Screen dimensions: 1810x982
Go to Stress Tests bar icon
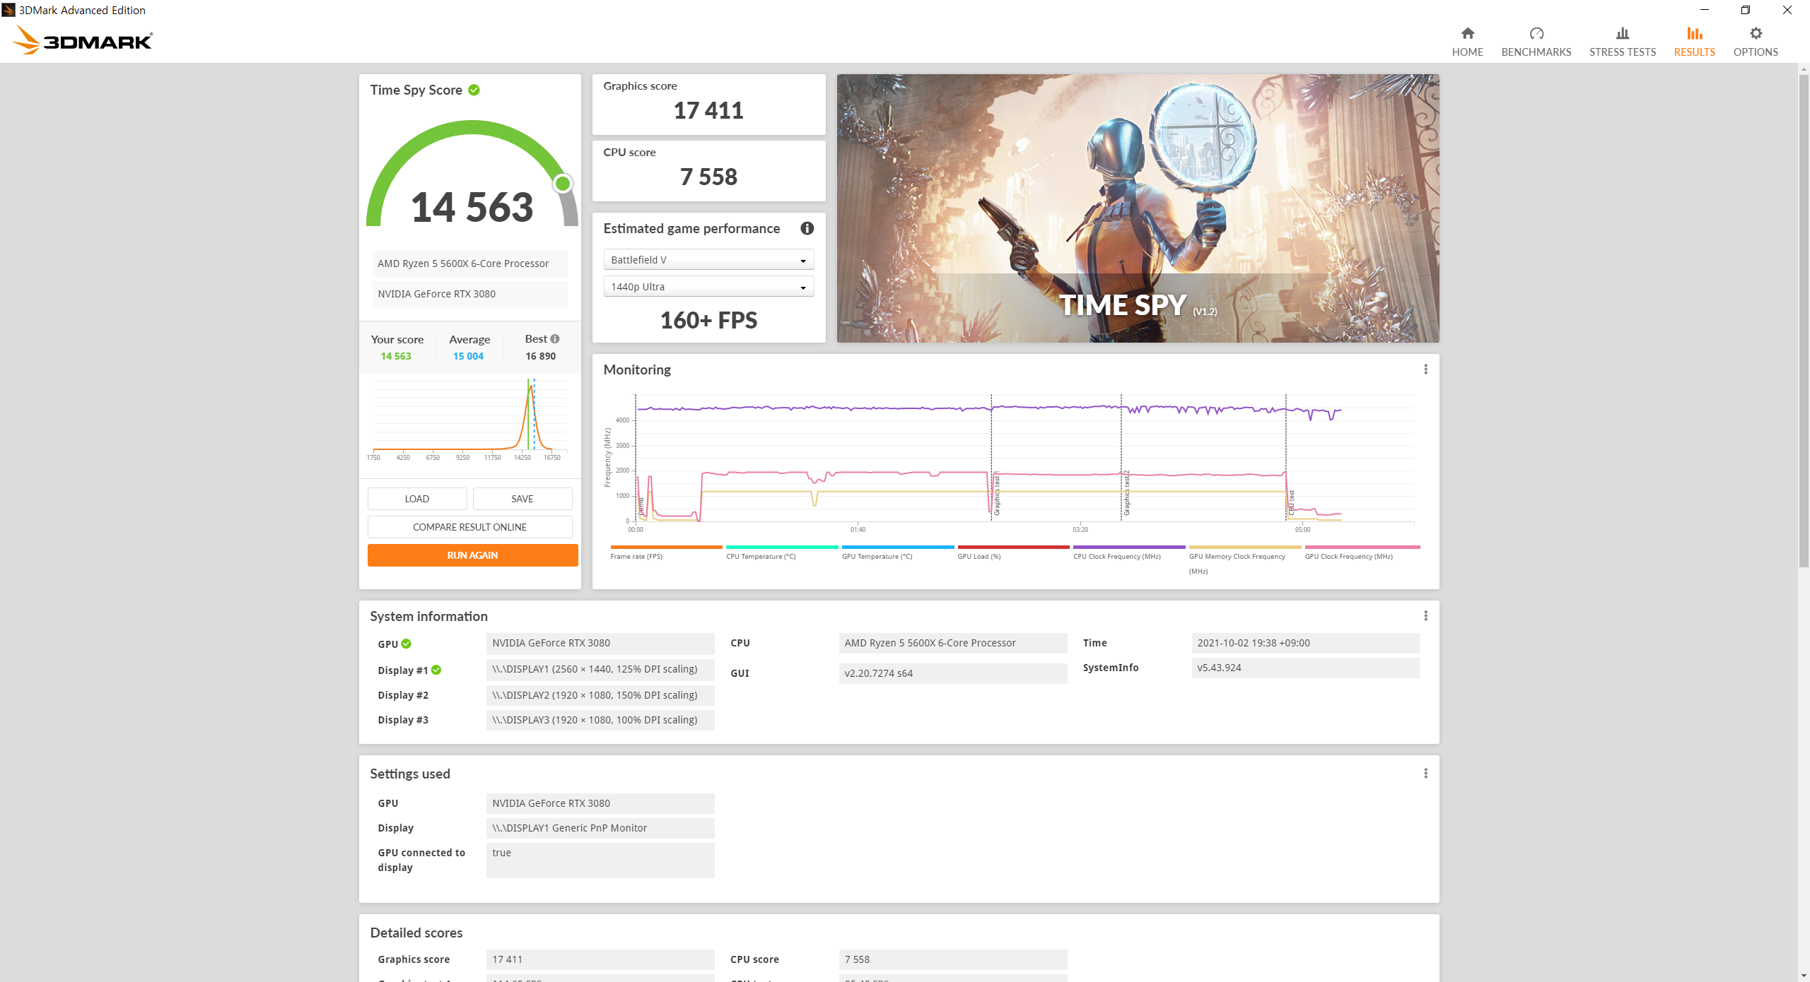1622,33
